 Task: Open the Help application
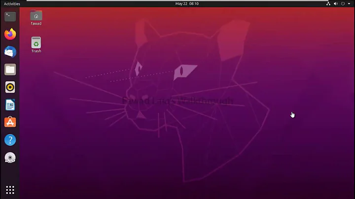[x=10, y=140]
